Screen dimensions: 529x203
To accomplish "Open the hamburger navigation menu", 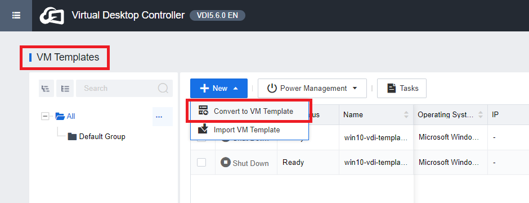I will pyautogui.click(x=16, y=16).
